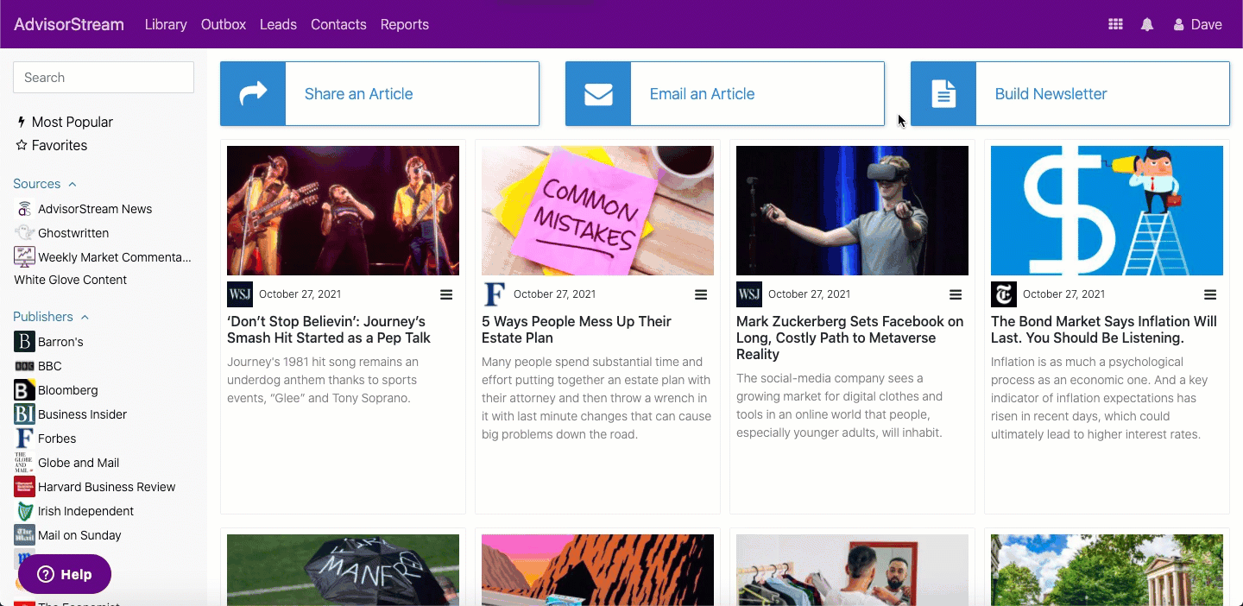Click the New York Times logo on Bond article
Viewport: 1243px width, 606px height.
coord(1004,294)
